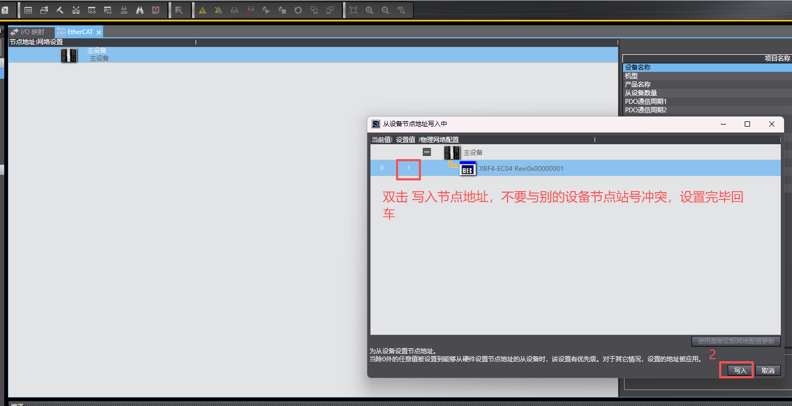Click the zoom in magnifier icon
Image resolution: width=792 pixels, height=406 pixels.
coord(369,10)
